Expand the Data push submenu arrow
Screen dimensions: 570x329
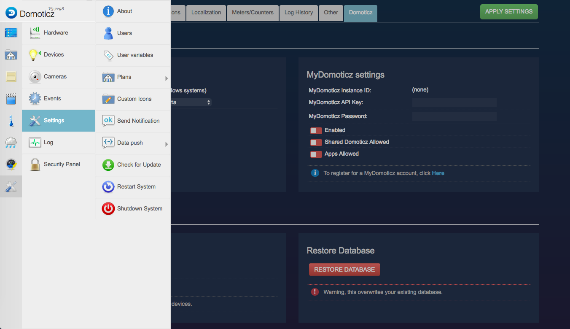167,144
